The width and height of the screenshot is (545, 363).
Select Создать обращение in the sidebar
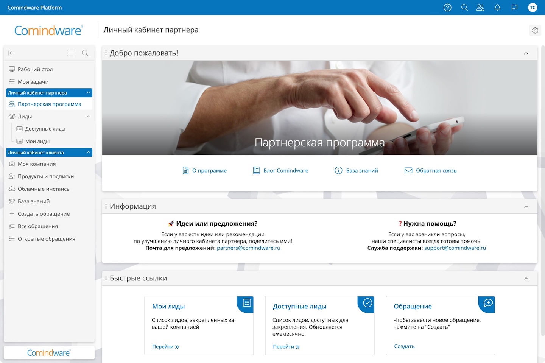click(x=49, y=214)
